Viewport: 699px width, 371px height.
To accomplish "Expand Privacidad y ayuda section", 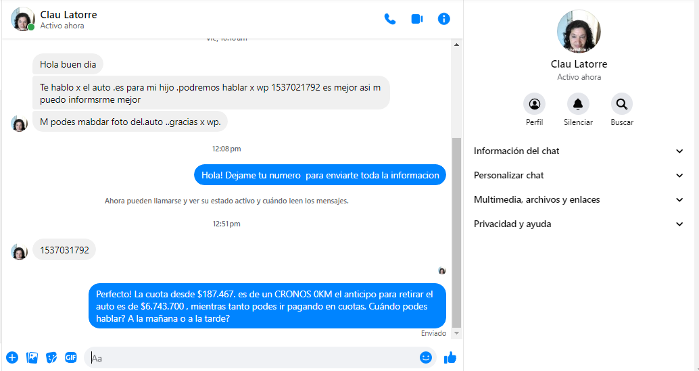I will [x=579, y=224].
